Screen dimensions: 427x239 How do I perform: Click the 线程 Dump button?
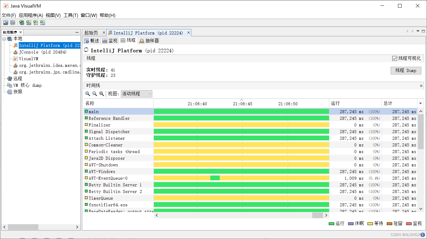tap(406, 70)
